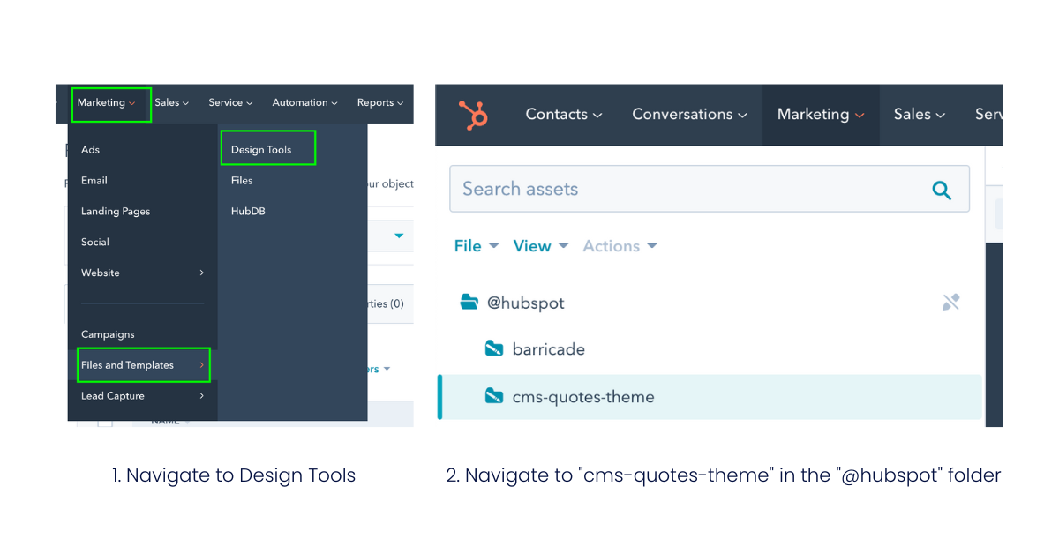This screenshot has height=554, width=1059.
Task: Open the View dropdown menu
Action: (x=540, y=246)
